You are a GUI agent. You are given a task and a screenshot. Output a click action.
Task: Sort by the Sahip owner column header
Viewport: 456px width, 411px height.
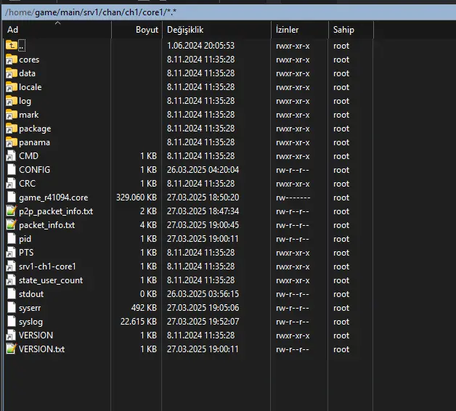(351, 30)
